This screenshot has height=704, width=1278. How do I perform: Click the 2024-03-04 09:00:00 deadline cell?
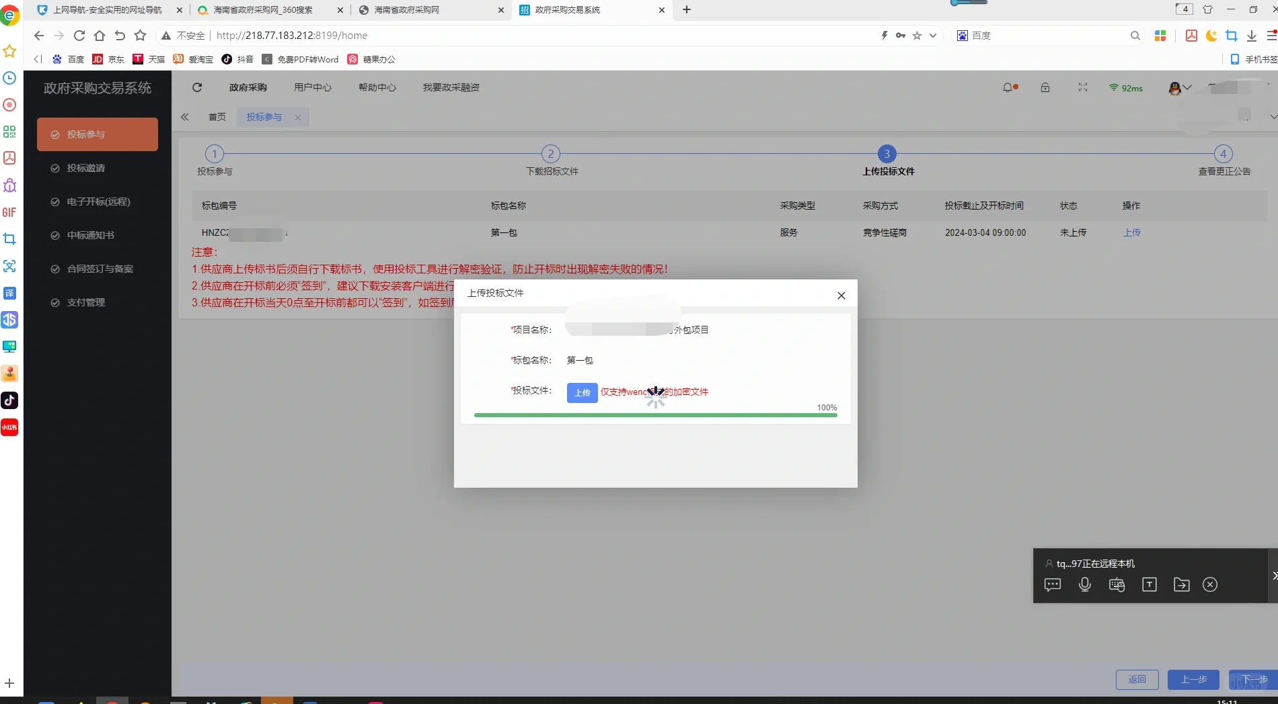(985, 232)
